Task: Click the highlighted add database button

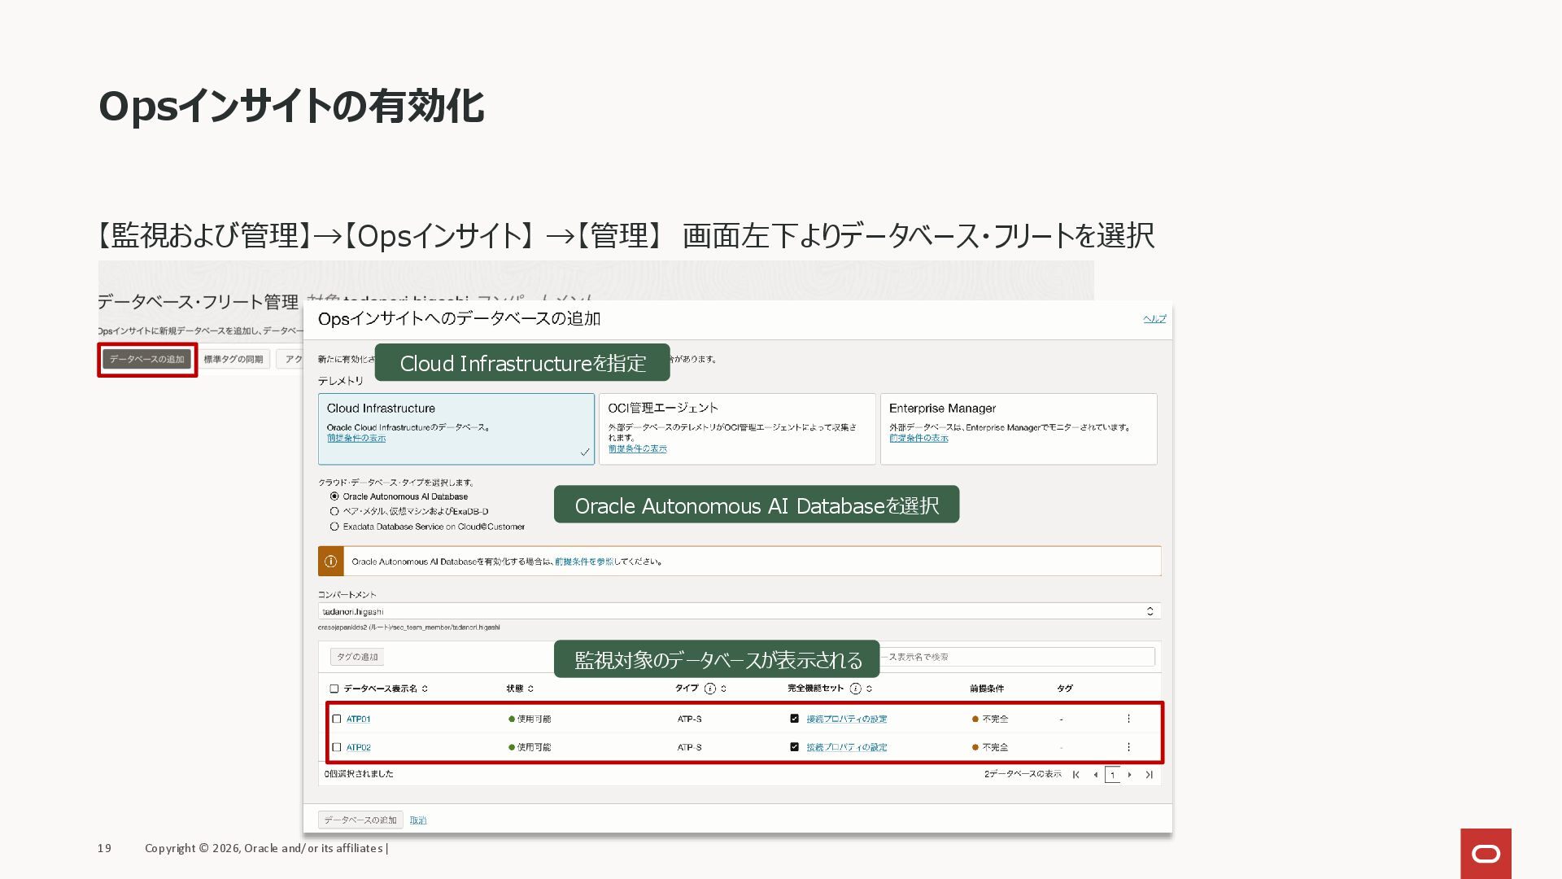Action: tap(147, 359)
